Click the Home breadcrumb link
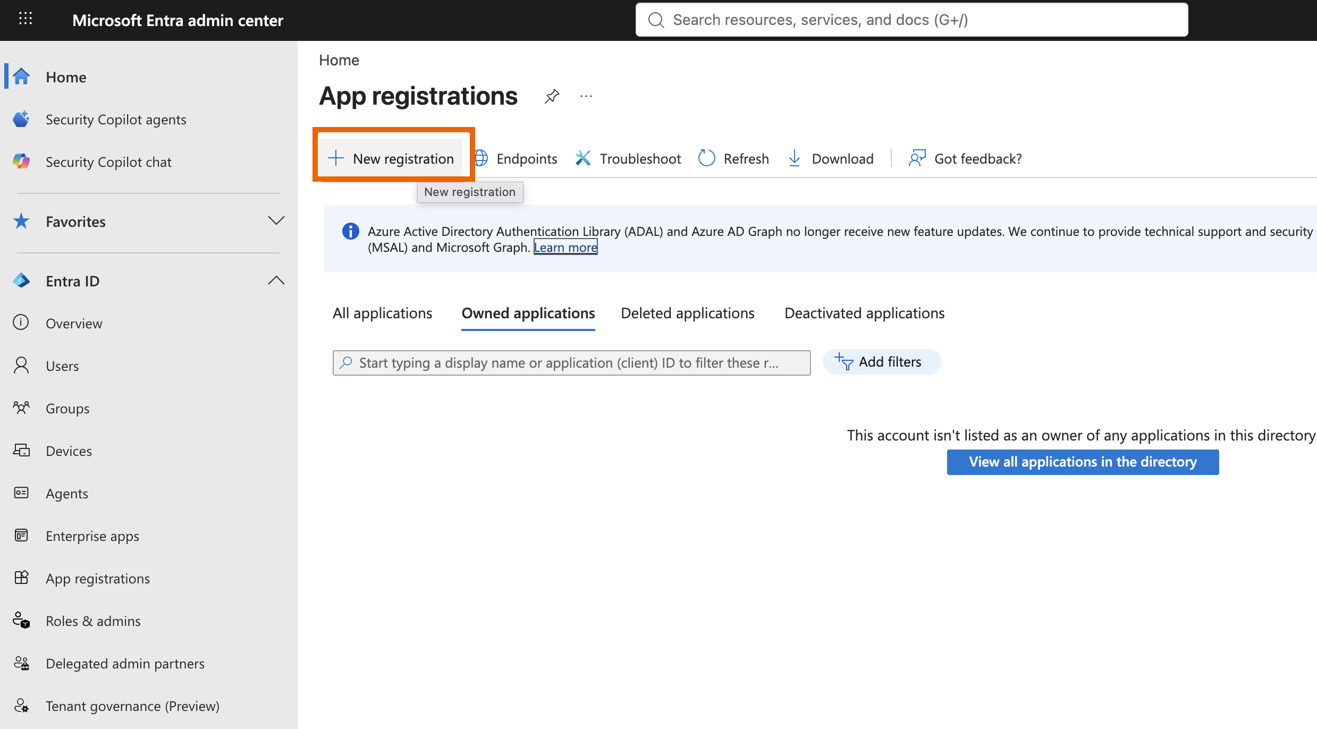This screenshot has width=1317, height=729. pyautogui.click(x=339, y=60)
